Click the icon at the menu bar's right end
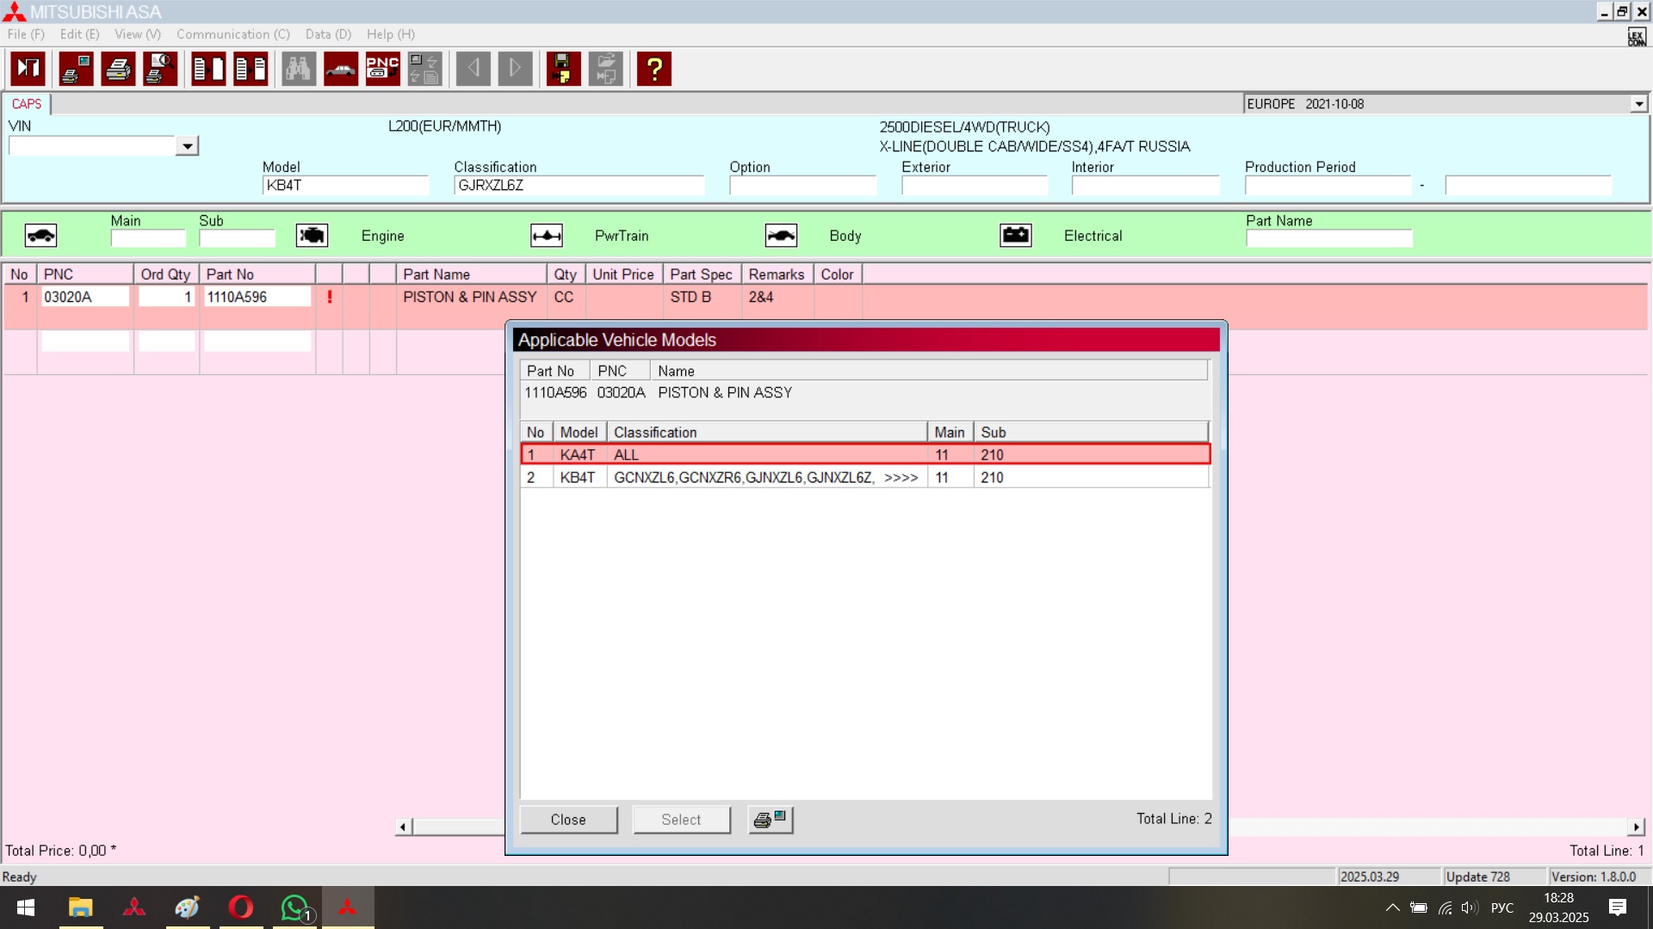 point(1637,36)
